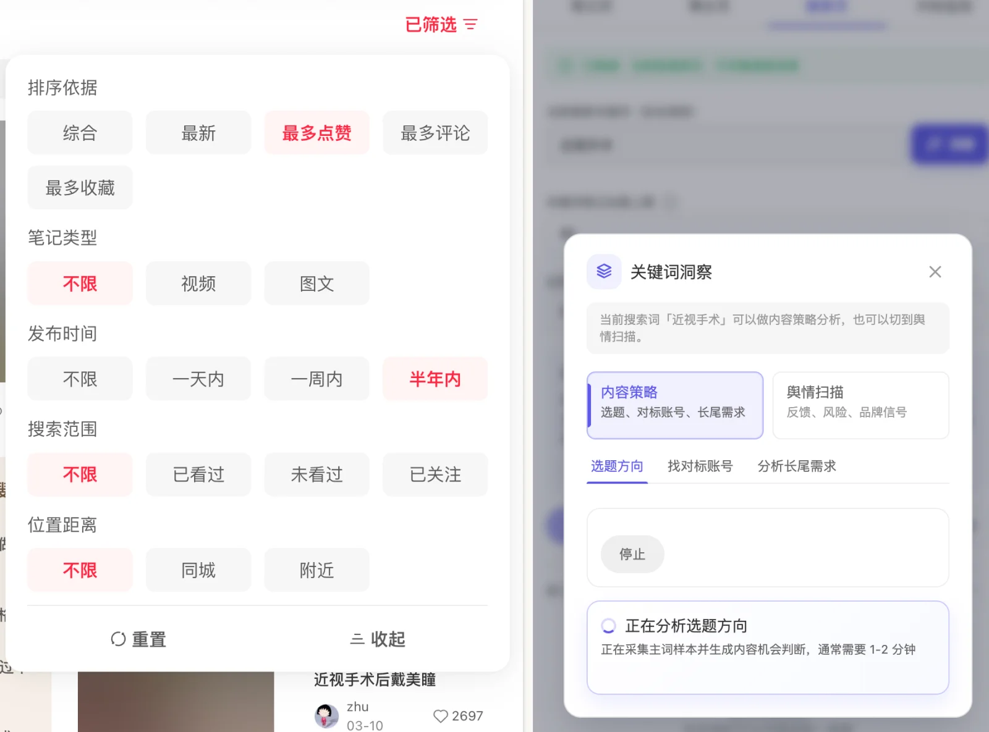This screenshot has width=989, height=732.
Task: Open the 已筛选 filter icon
Action: (x=470, y=25)
